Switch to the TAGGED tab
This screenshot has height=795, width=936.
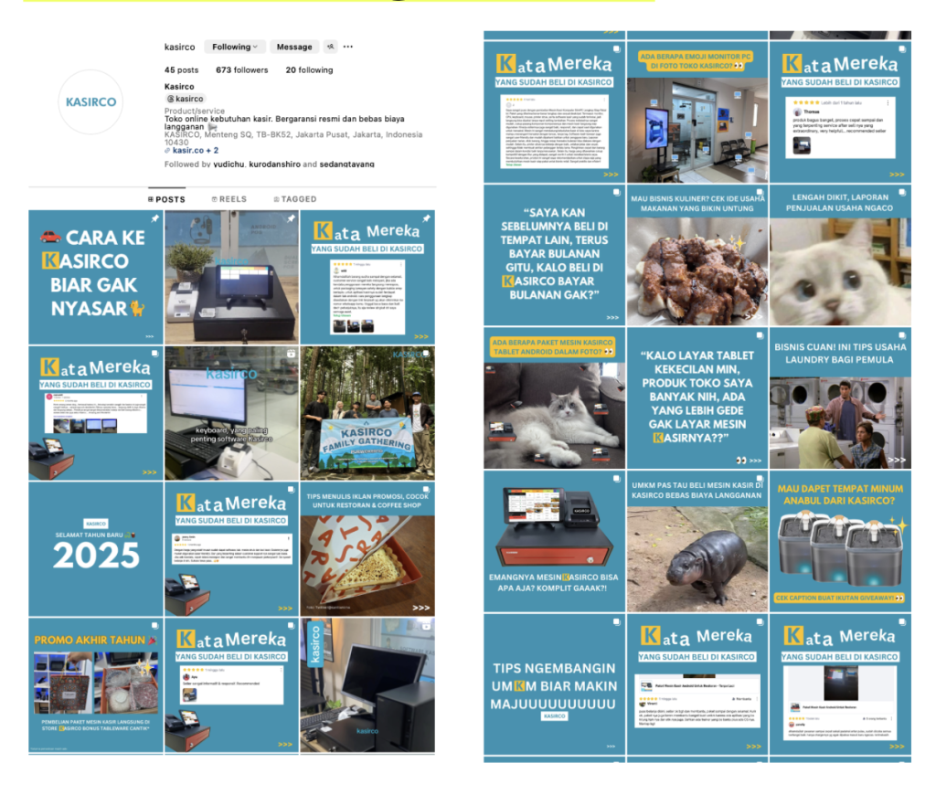(295, 199)
